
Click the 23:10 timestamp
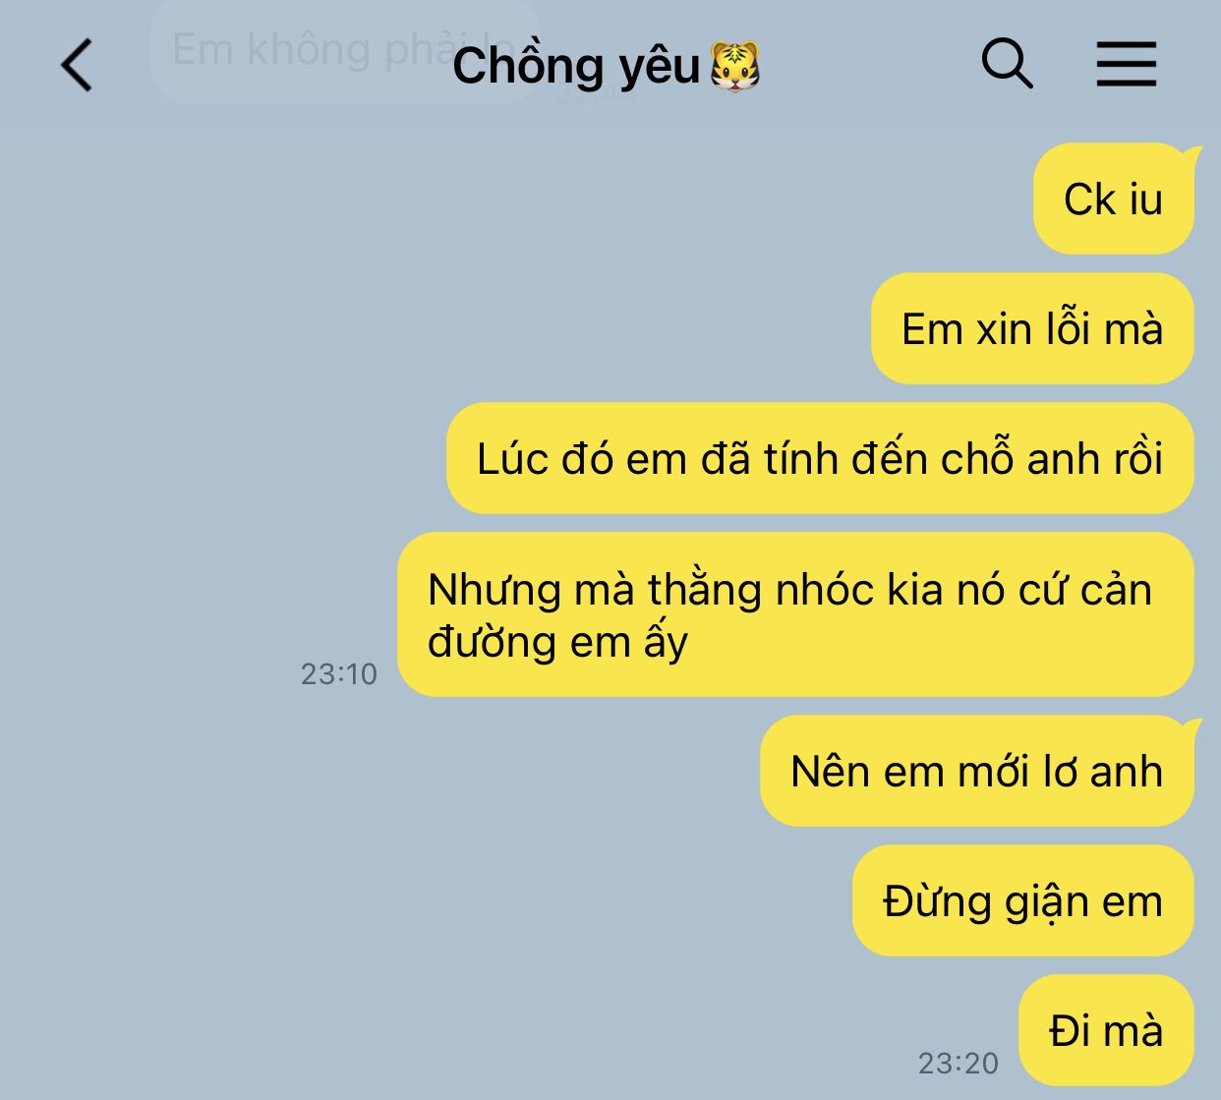coord(339,673)
